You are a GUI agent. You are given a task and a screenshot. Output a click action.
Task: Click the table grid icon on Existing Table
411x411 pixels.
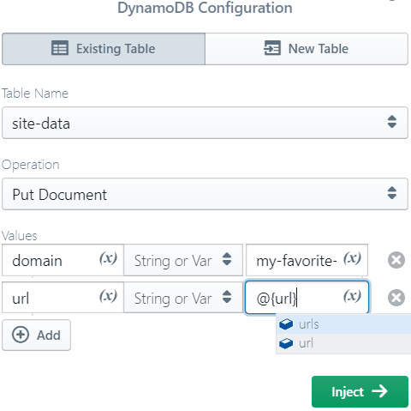point(60,48)
